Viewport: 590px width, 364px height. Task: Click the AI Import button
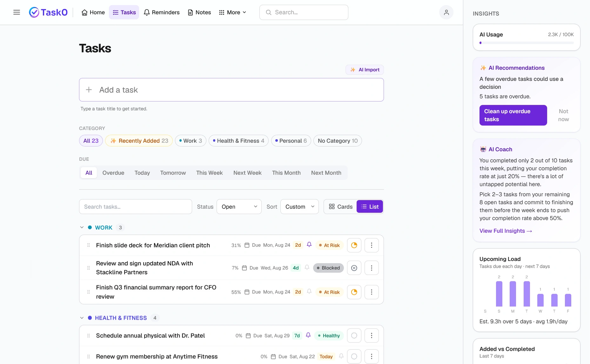coord(365,70)
